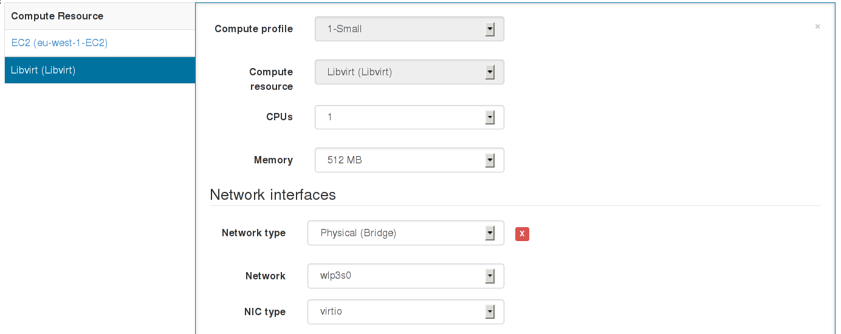This screenshot has width=841, height=334.
Task: Open the Physical (Bridge) network type dropdown
Action: coord(405,233)
